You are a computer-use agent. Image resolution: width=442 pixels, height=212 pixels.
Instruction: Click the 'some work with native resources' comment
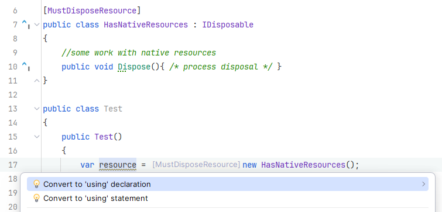pos(139,53)
